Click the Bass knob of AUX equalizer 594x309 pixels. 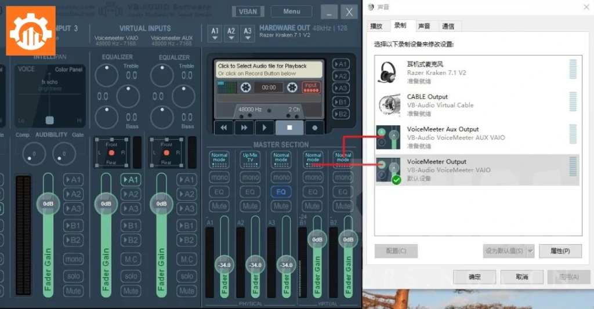coord(162,117)
